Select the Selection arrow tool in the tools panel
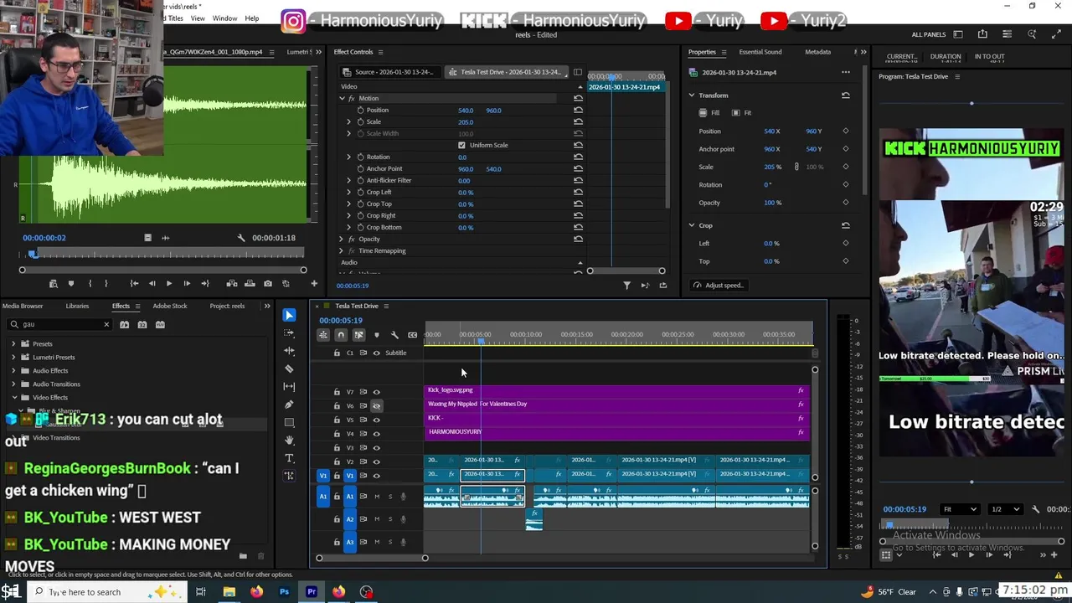The height and width of the screenshot is (603, 1072). click(289, 315)
